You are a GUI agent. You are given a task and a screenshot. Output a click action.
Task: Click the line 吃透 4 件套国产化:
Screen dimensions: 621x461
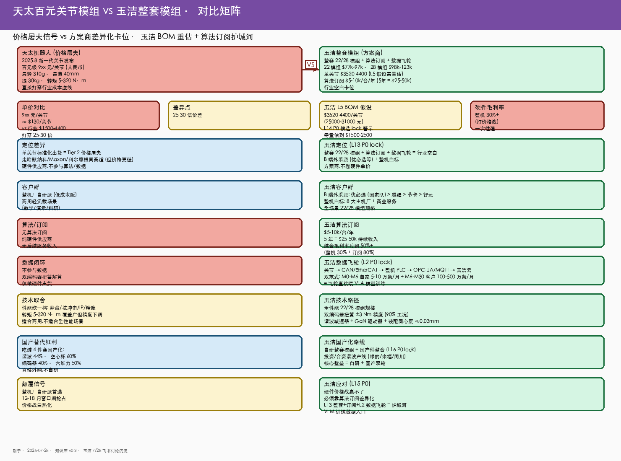click(43, 350)
